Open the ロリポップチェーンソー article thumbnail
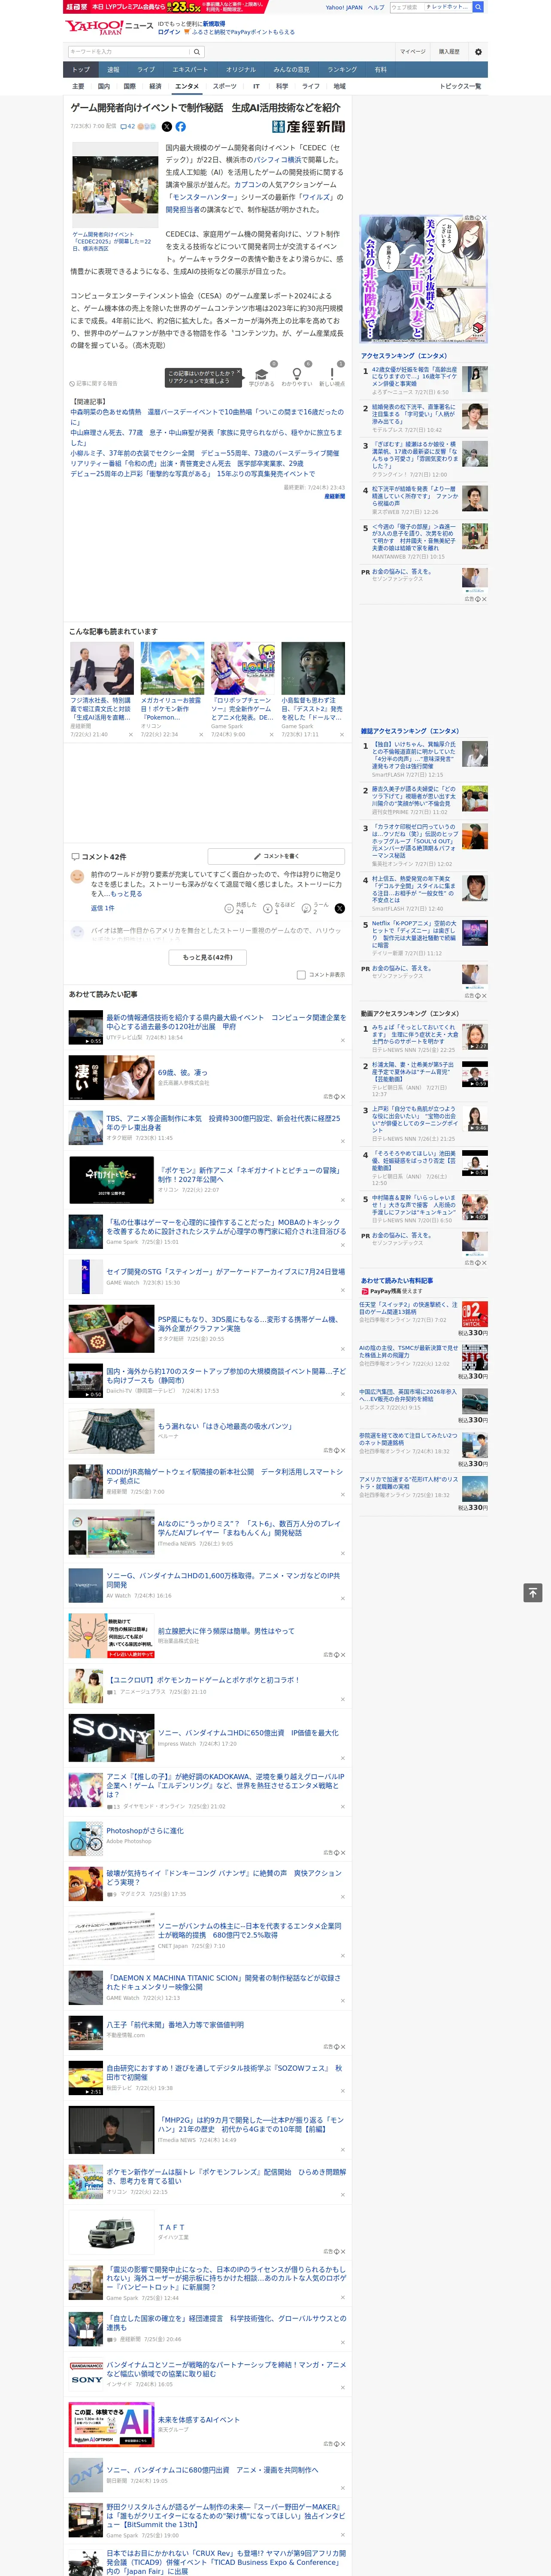551x2576 pixels. click(x=243, y=668)
